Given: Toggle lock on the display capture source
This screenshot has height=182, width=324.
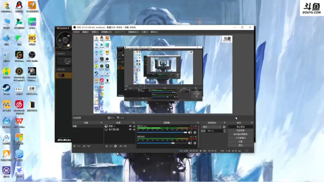Looking at the screenshot, I should (x=134, y=129).
